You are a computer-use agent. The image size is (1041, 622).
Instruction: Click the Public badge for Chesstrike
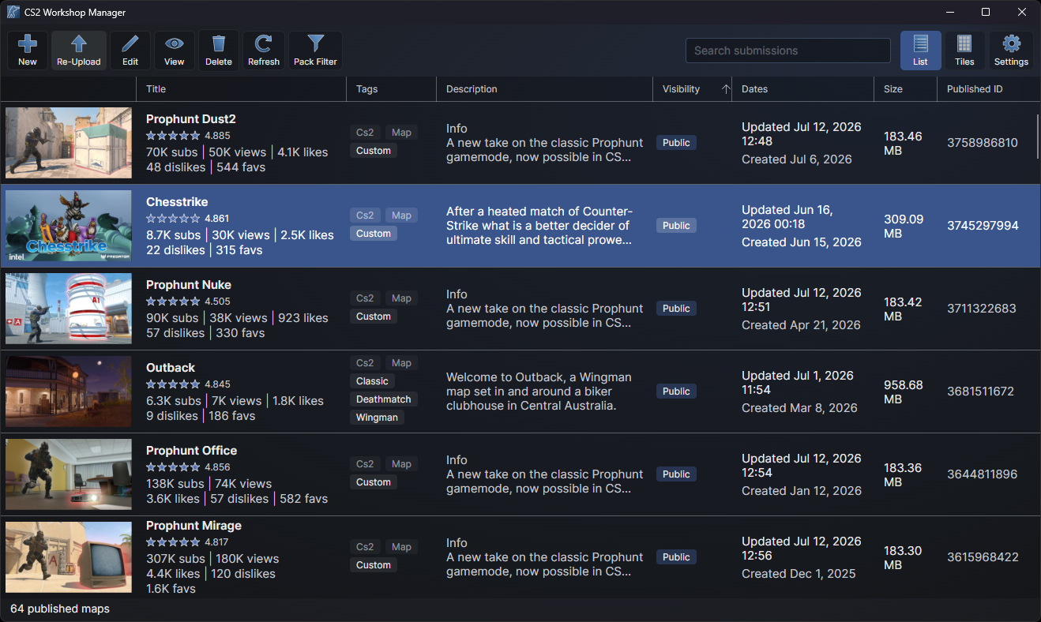point(676,226)
